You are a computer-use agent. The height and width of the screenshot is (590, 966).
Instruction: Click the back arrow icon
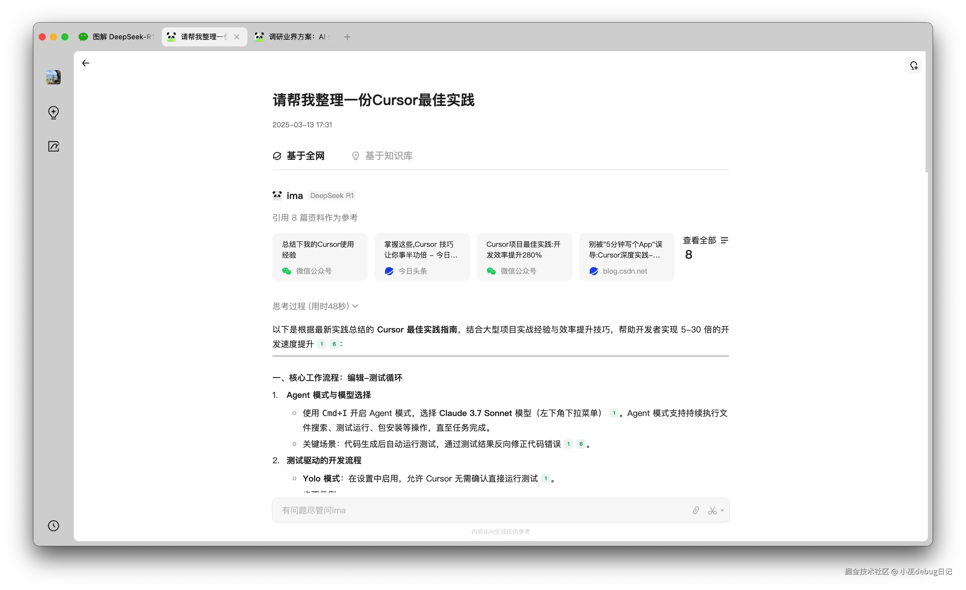point(85,63)
